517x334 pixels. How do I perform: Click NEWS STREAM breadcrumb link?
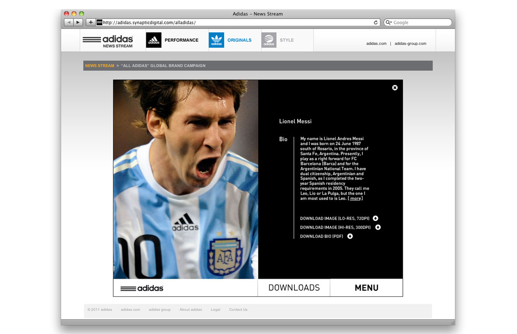tap(99, 65)
